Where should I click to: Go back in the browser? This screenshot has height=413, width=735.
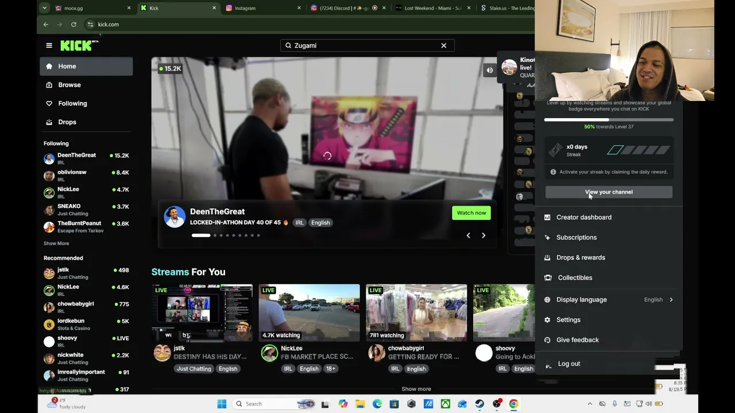[x=46, y=25]
